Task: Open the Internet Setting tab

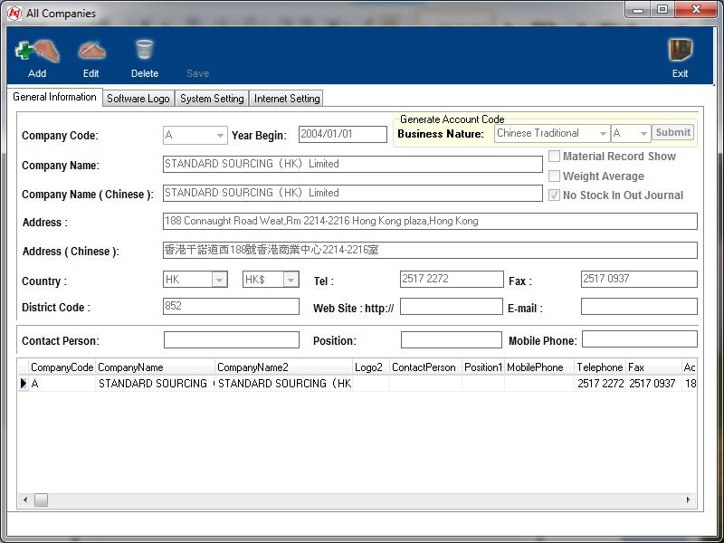Action: pos(287,99)
